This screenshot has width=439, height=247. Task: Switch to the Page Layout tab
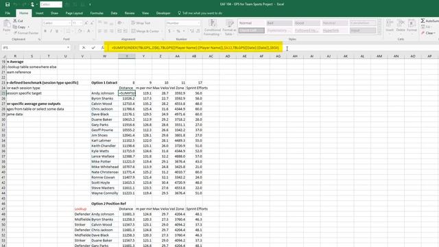tap(74, 13)
